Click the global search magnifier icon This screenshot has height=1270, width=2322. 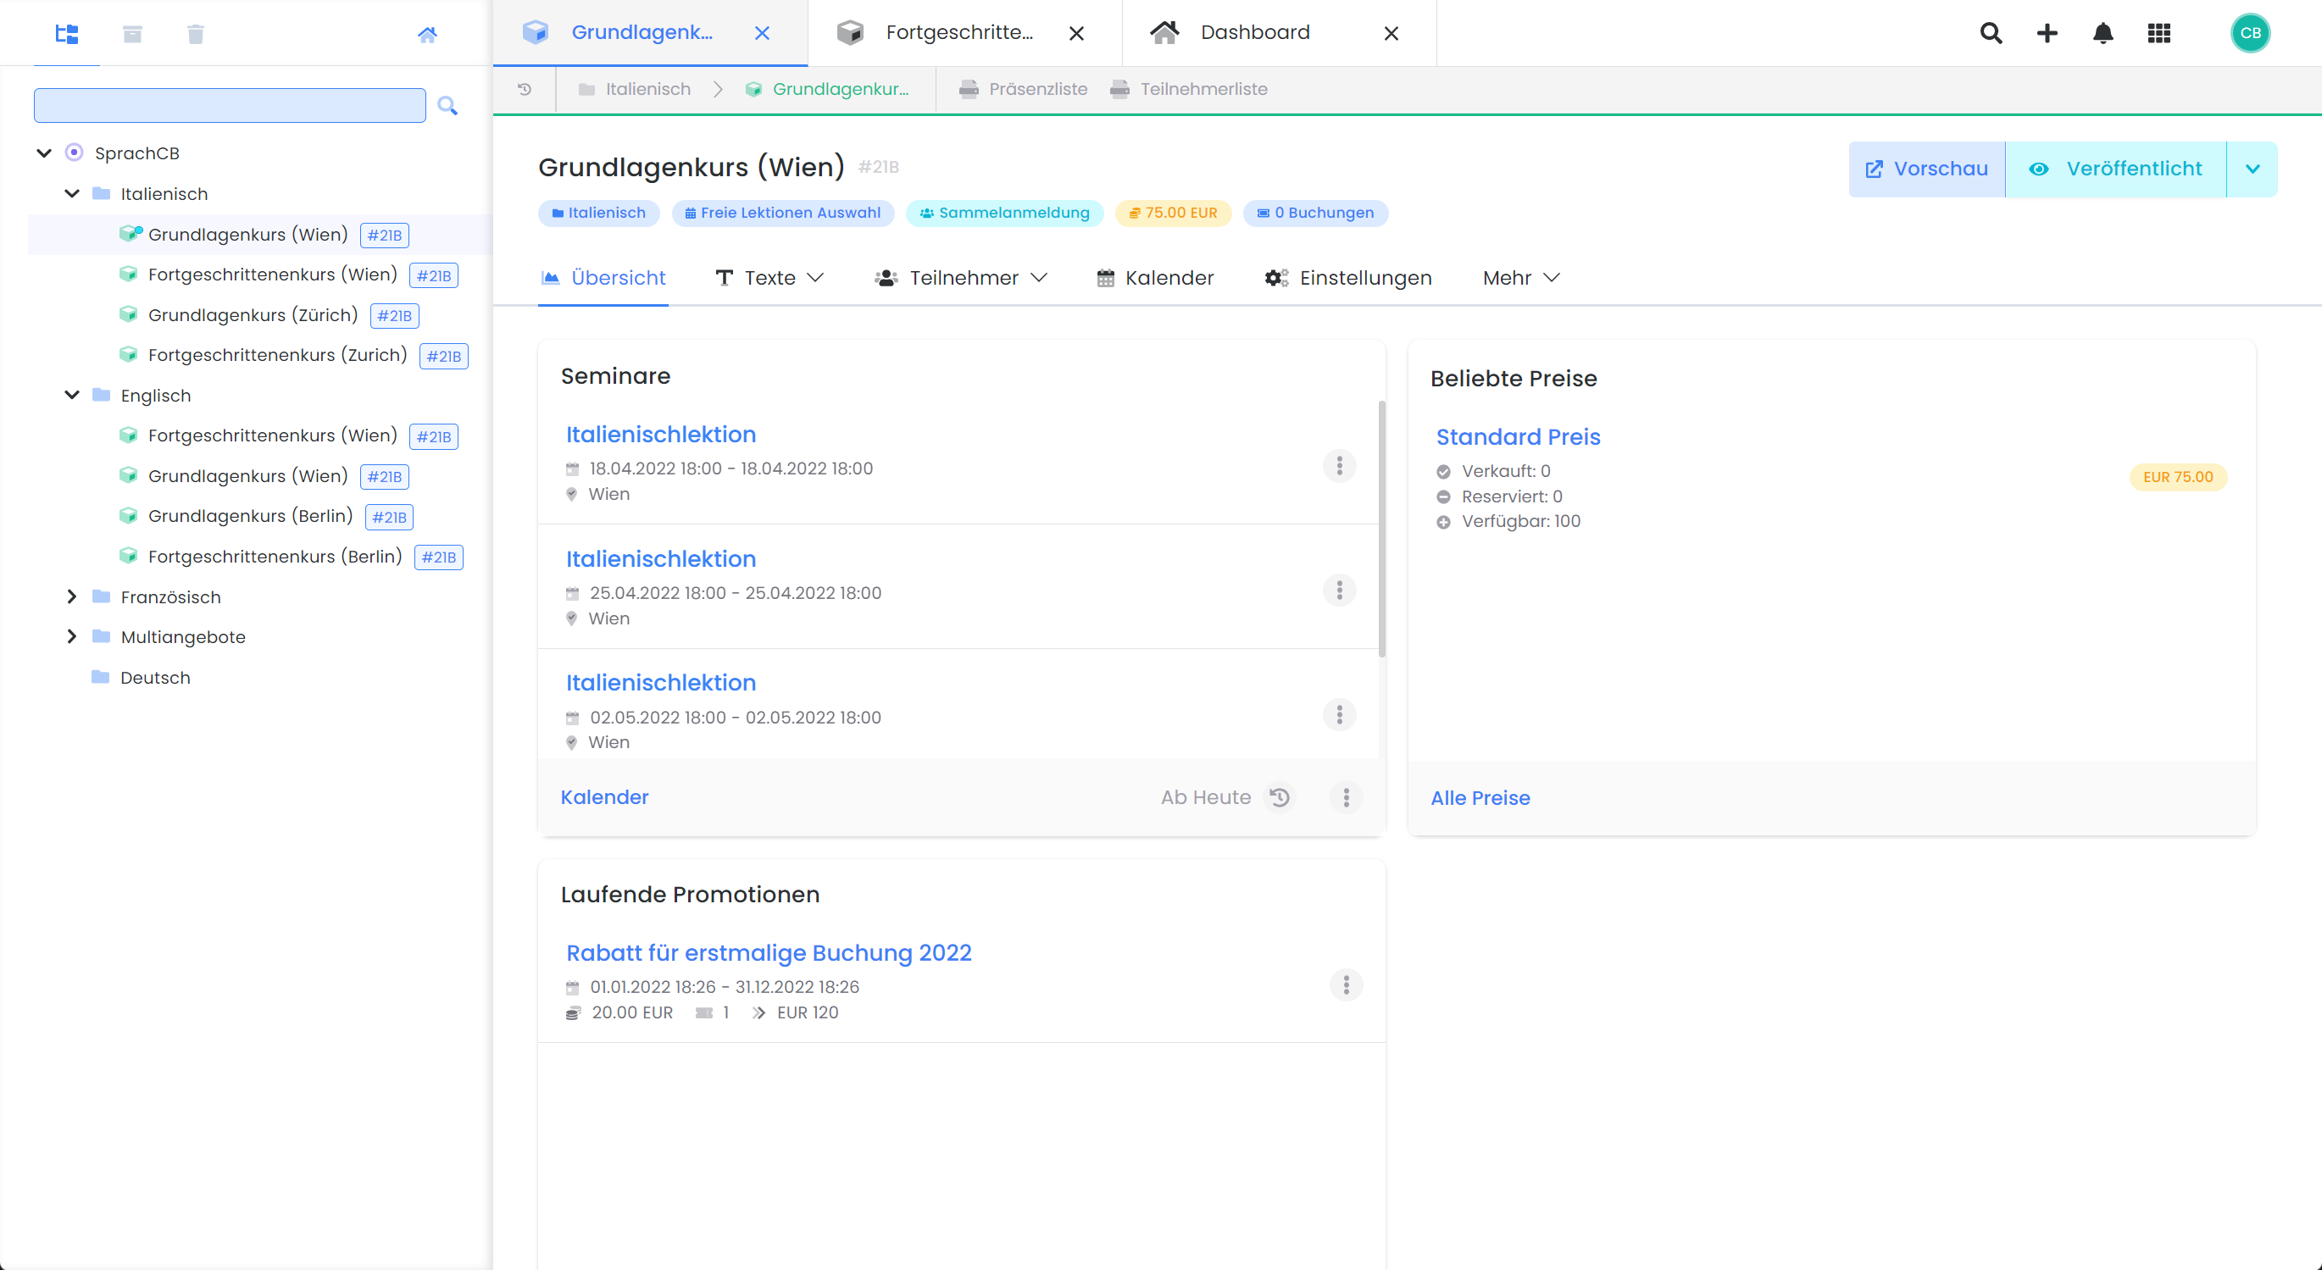[x=1991, y=33]
